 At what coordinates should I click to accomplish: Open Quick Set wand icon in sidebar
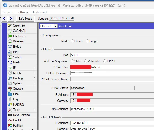click(x=10, y=26)
